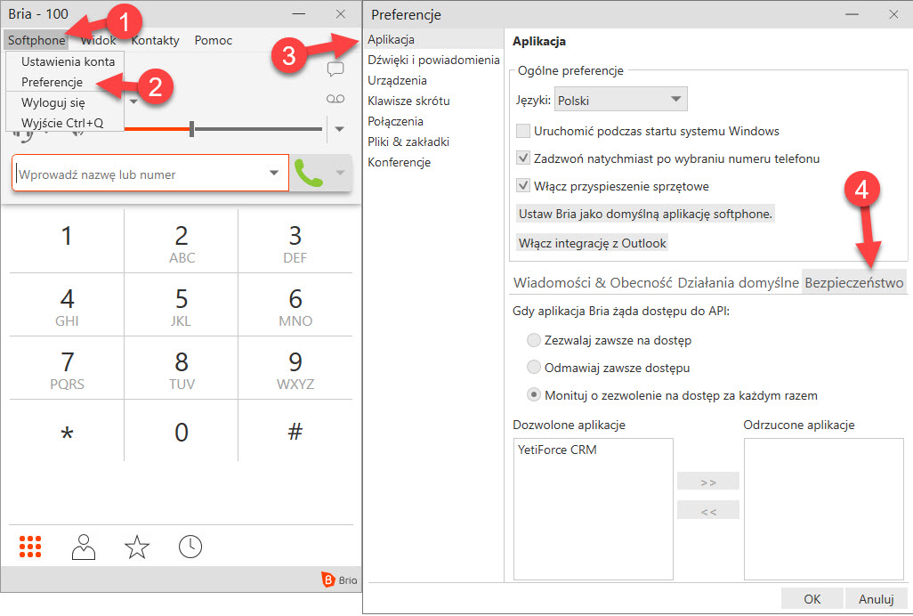Image resolution: width=913 pixels, height=616 pixels.
Task: Expand the number entry field dropdown arrow
Action: click(x=274, y=173)
